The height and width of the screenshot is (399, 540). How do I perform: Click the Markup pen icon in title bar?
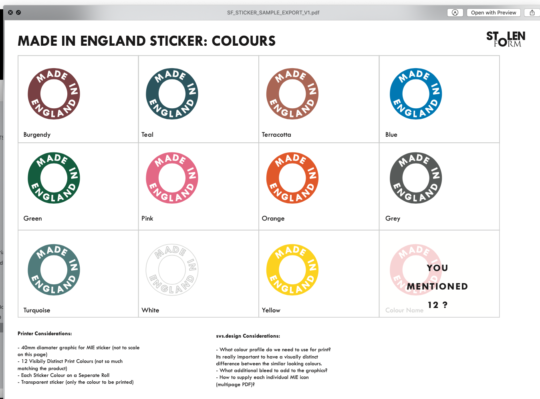[x=455, y=12]
